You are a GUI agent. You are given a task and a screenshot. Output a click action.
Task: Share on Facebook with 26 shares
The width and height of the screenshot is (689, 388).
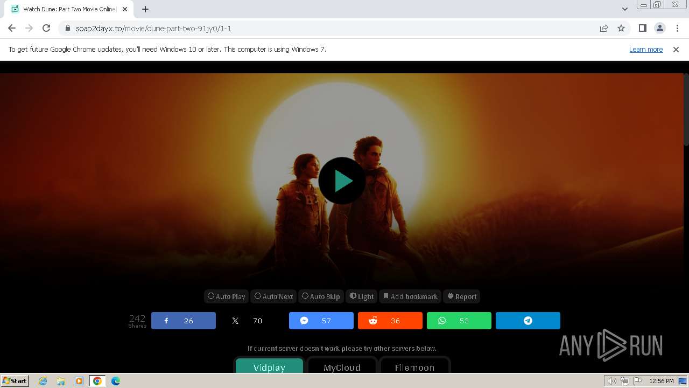184,321
